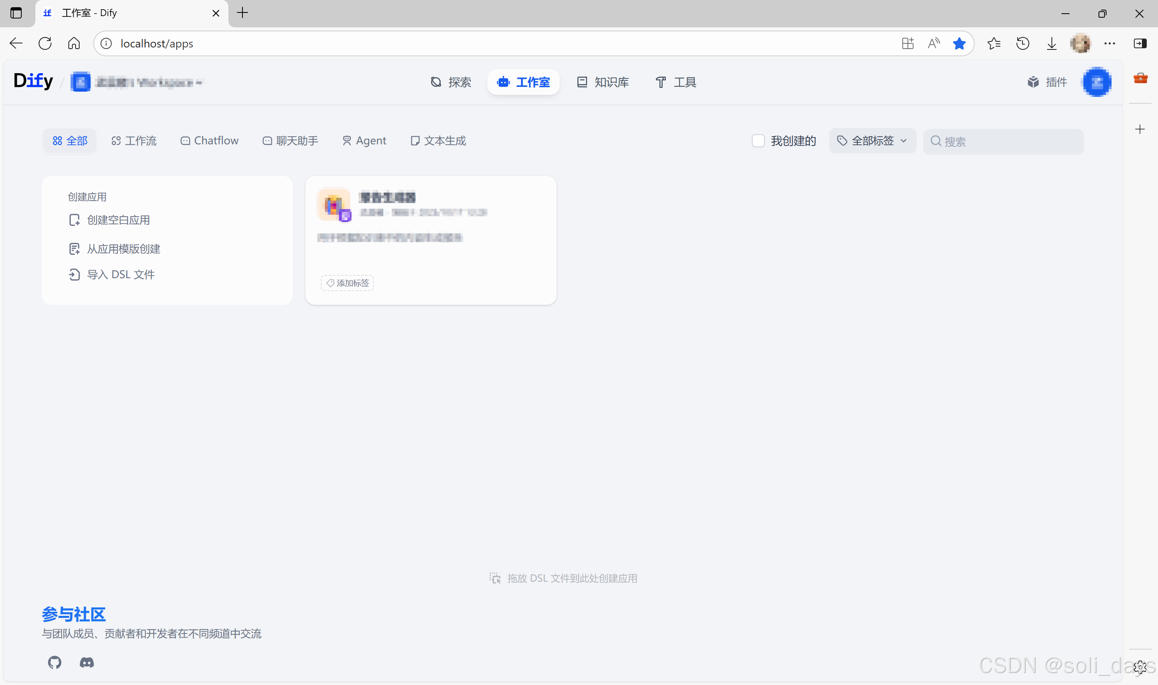
Task: Open the Favorites list
Action: click(994, 43)
